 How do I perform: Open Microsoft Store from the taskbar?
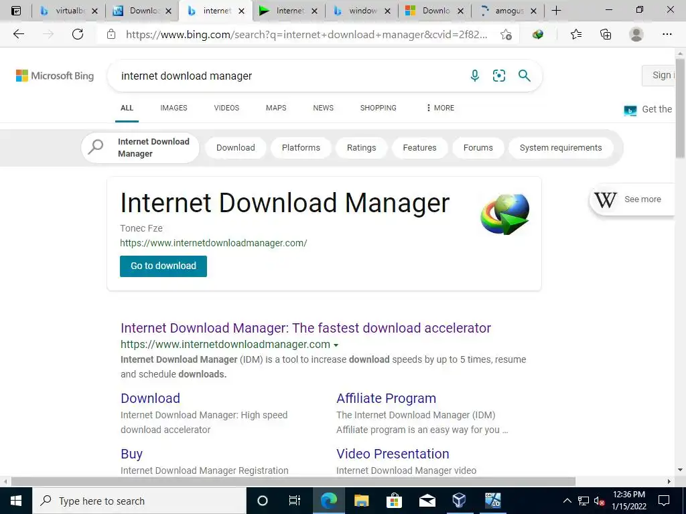pyautogui.click(x=394, y=501)
